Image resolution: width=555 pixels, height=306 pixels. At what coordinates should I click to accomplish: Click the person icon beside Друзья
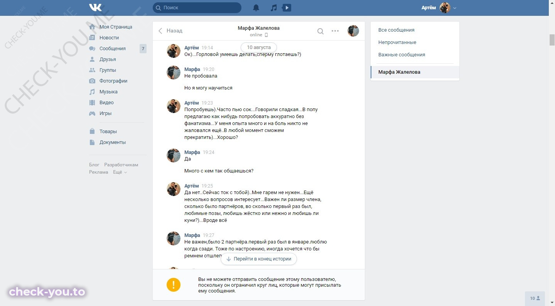(92, 59)
